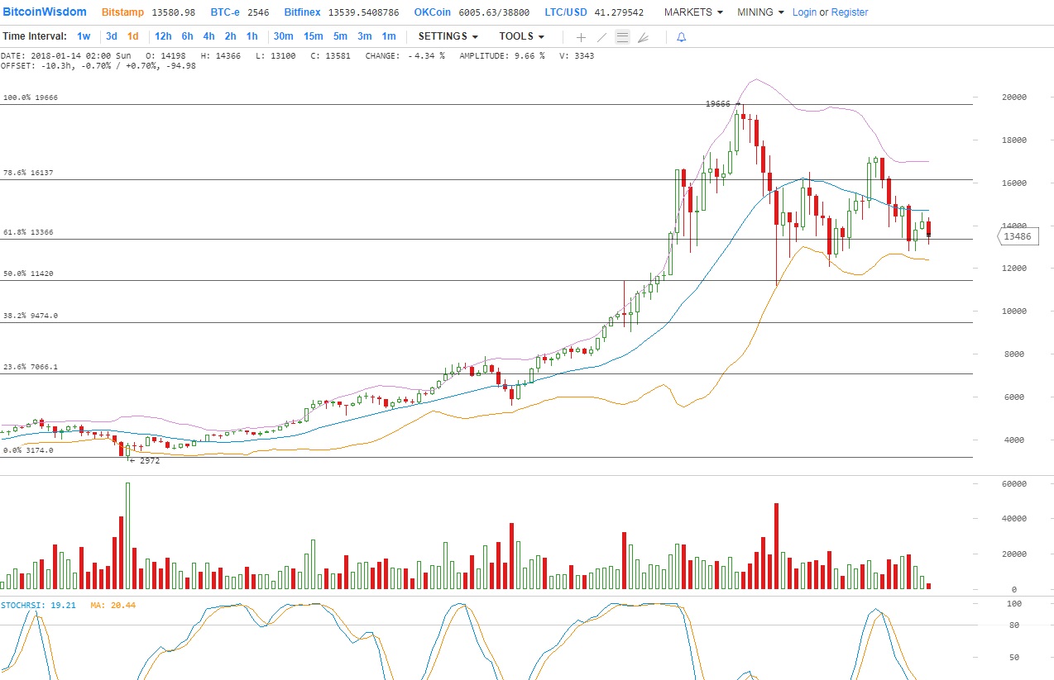
Task: Click the BitcoinWisdom logo link
Action: [46, 12]
